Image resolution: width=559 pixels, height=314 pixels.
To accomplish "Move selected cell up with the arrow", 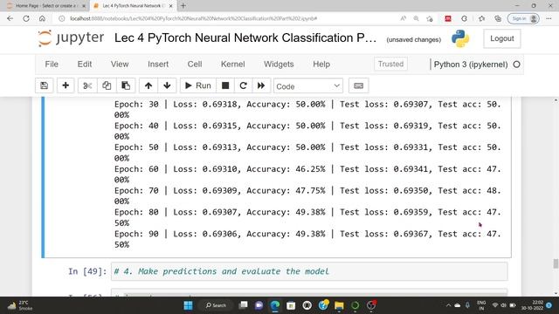I will click(x=148, y=85).
